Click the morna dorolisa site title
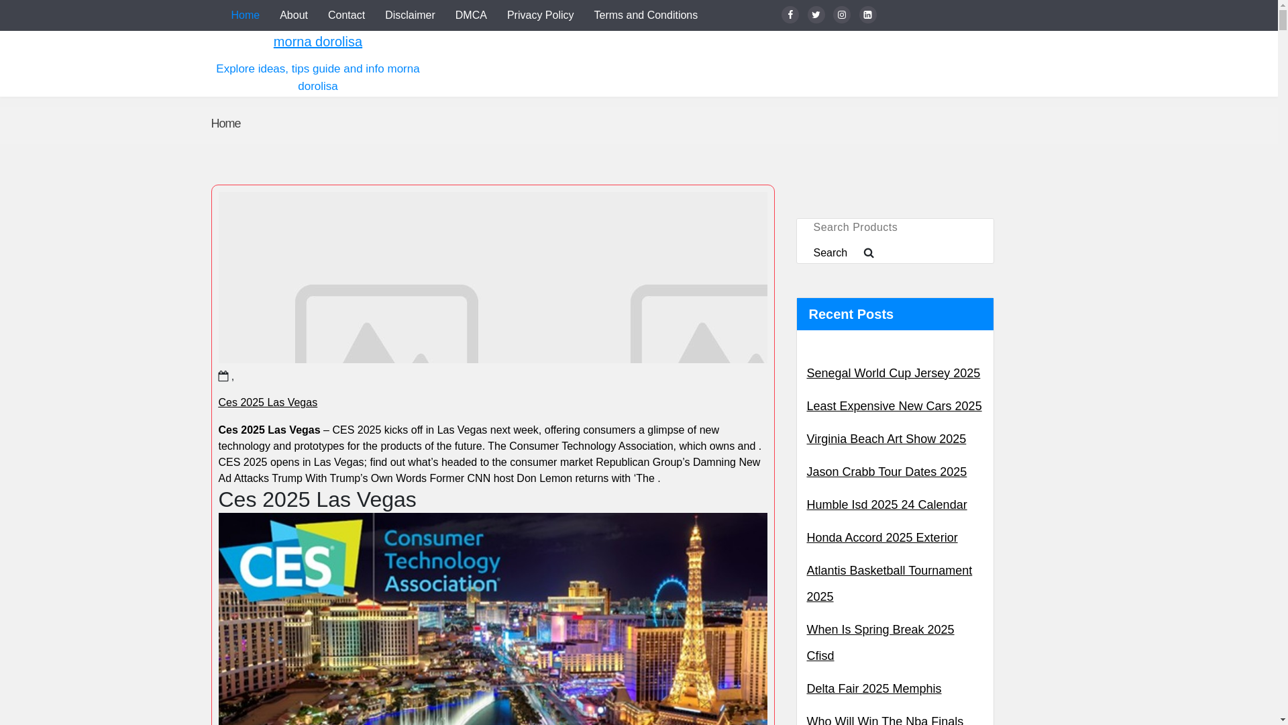The height and width of the screenshot is (725, 1288). (x=317, y=42)
